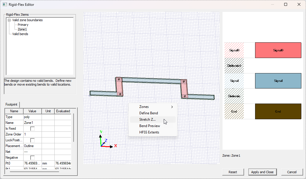The image size is (306, 179).
Task: Click the right pink bend zone rectangle
Action: [x=184, y=89]
